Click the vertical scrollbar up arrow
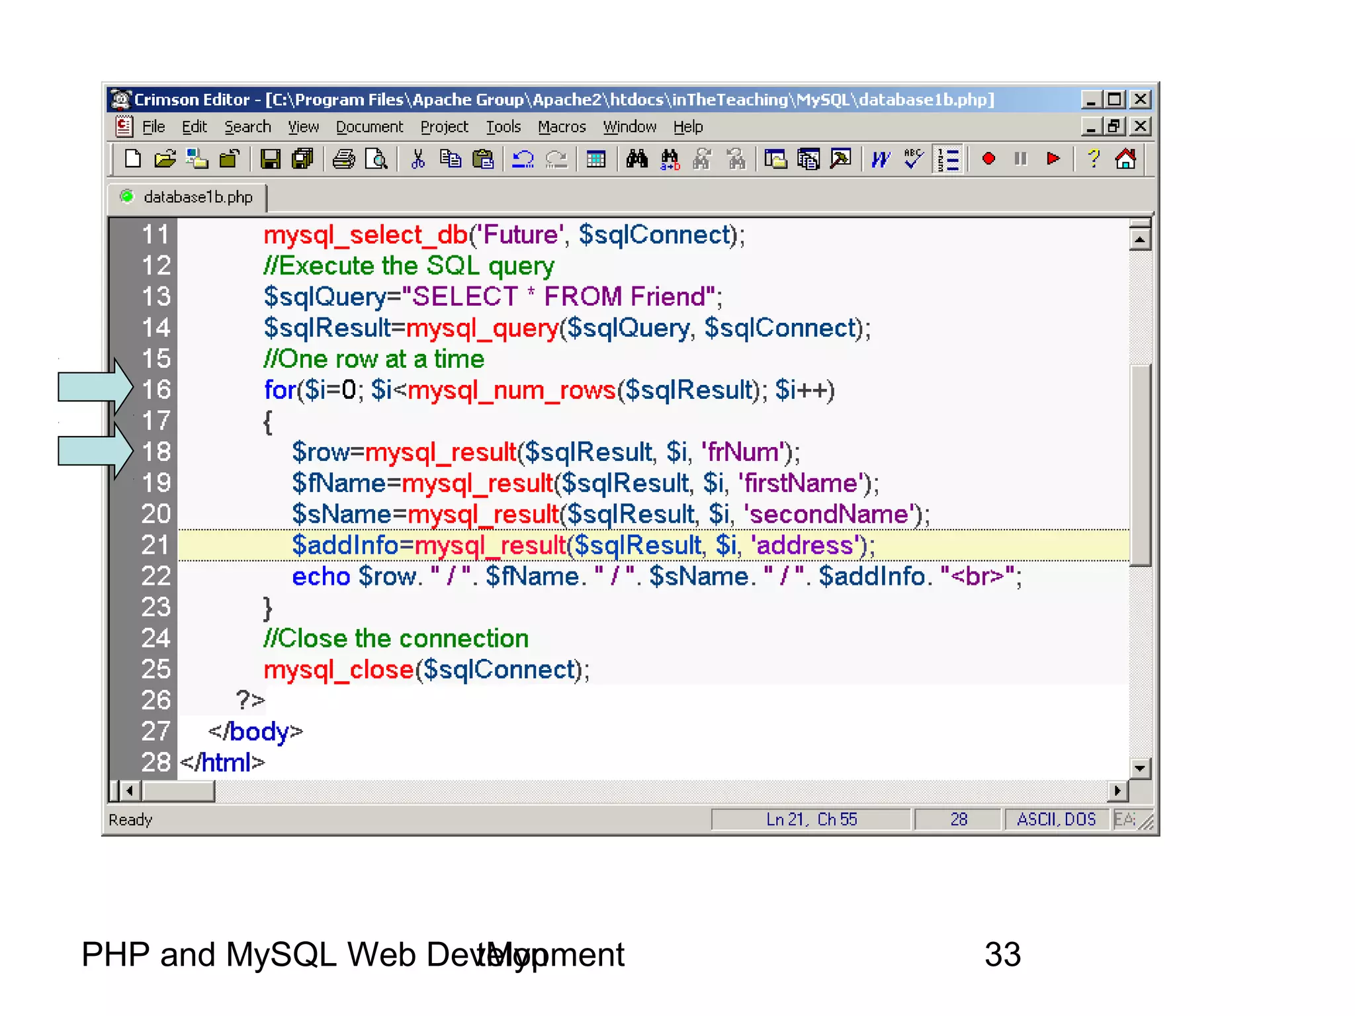The width and height of the screenshot is (1355, 1016). 1139,239
